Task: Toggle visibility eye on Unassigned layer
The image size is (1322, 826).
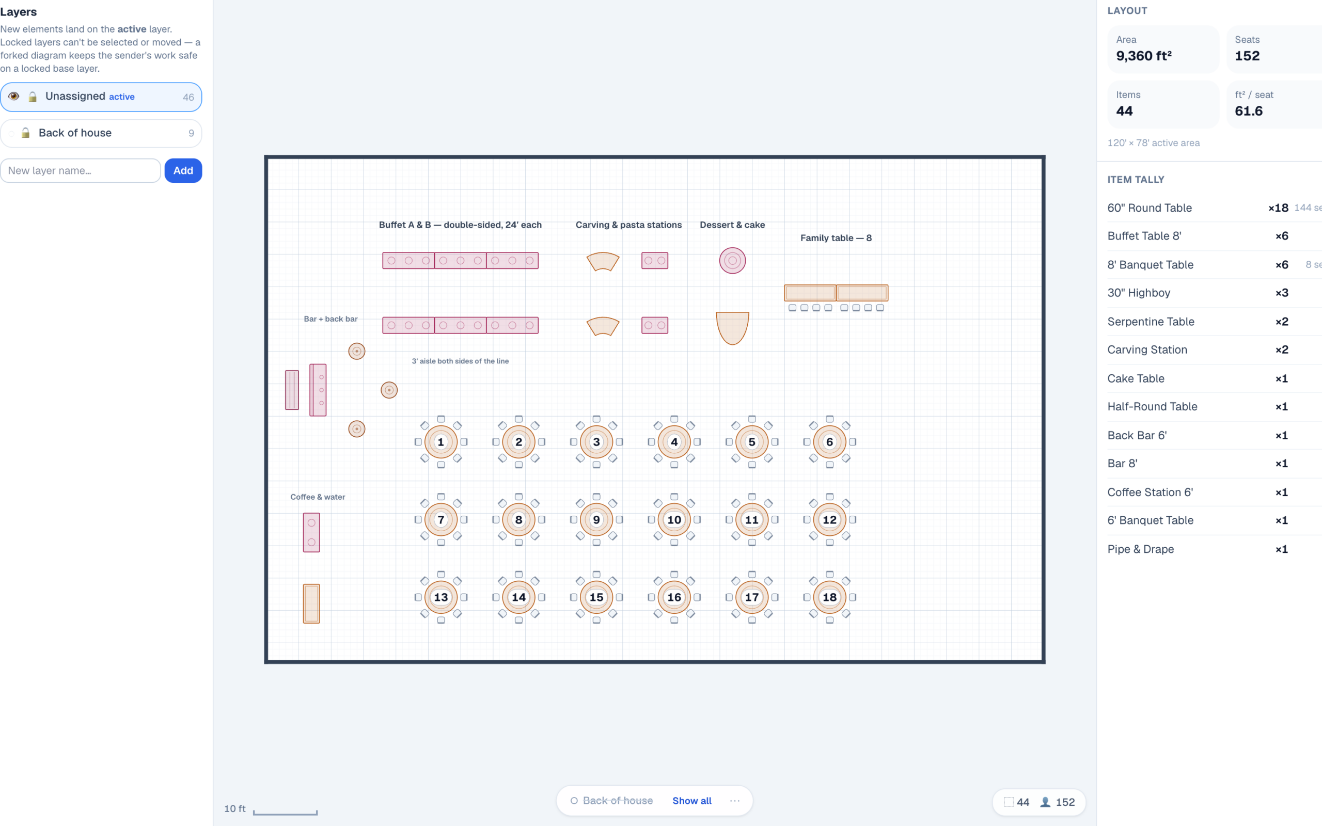Action: pyautogui.click(x=13, y=96)
